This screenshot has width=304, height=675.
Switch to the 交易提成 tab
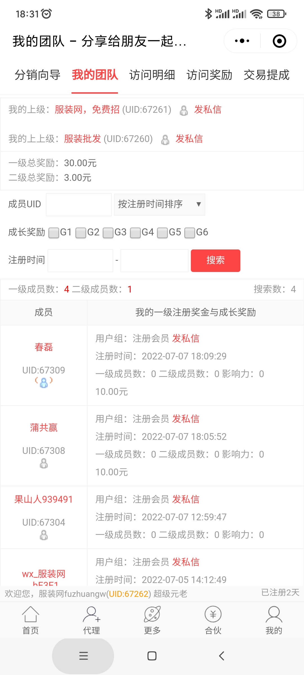click(266, 75)
